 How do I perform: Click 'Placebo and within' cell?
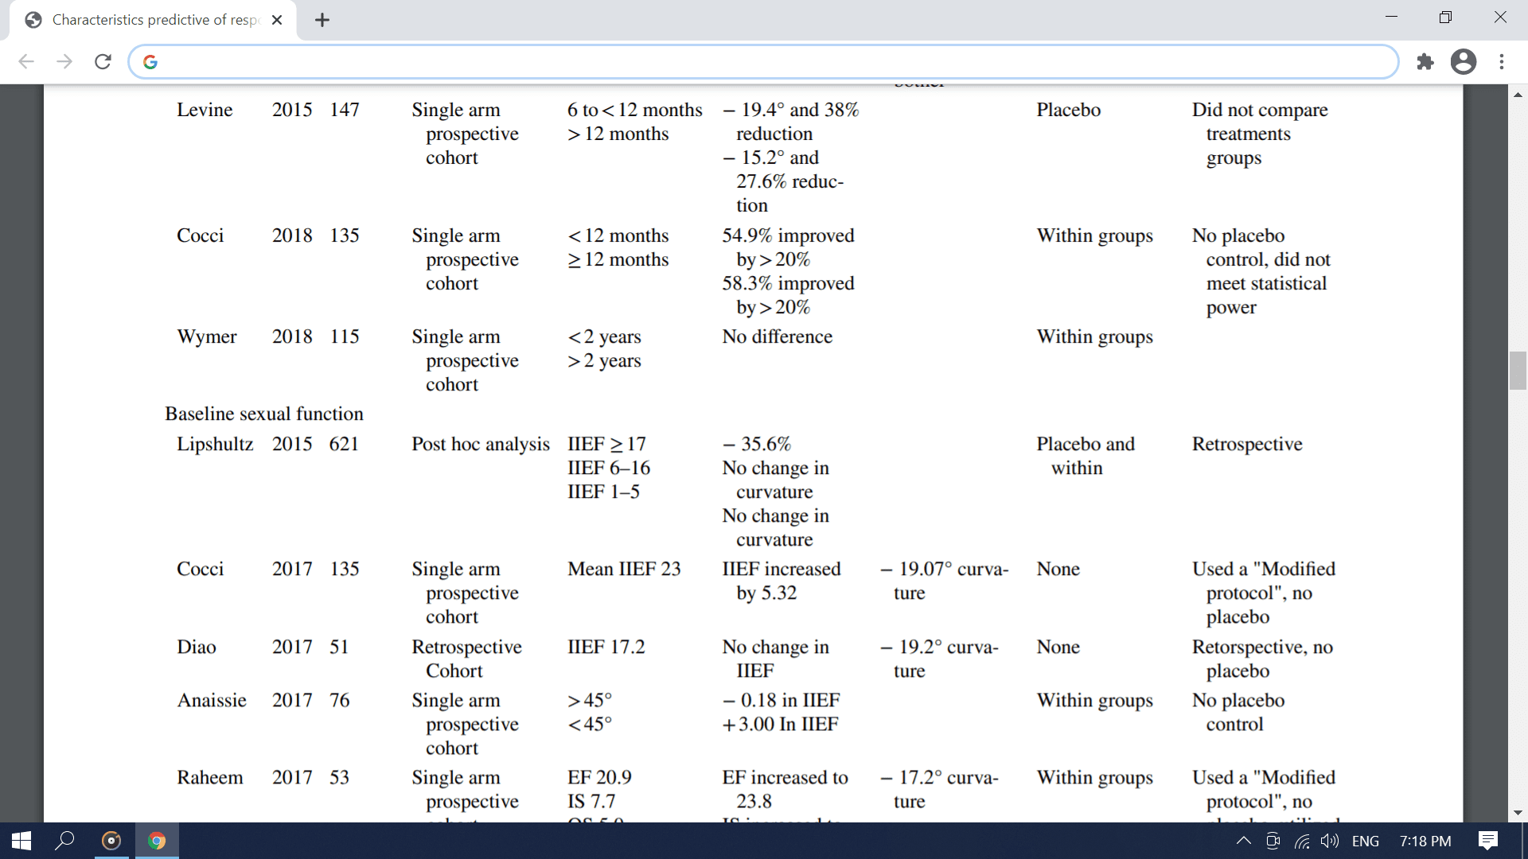click(1086, 457)
